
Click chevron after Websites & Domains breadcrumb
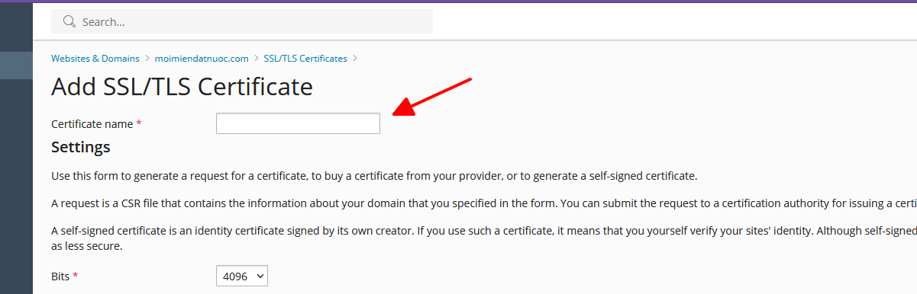(147, 58)
